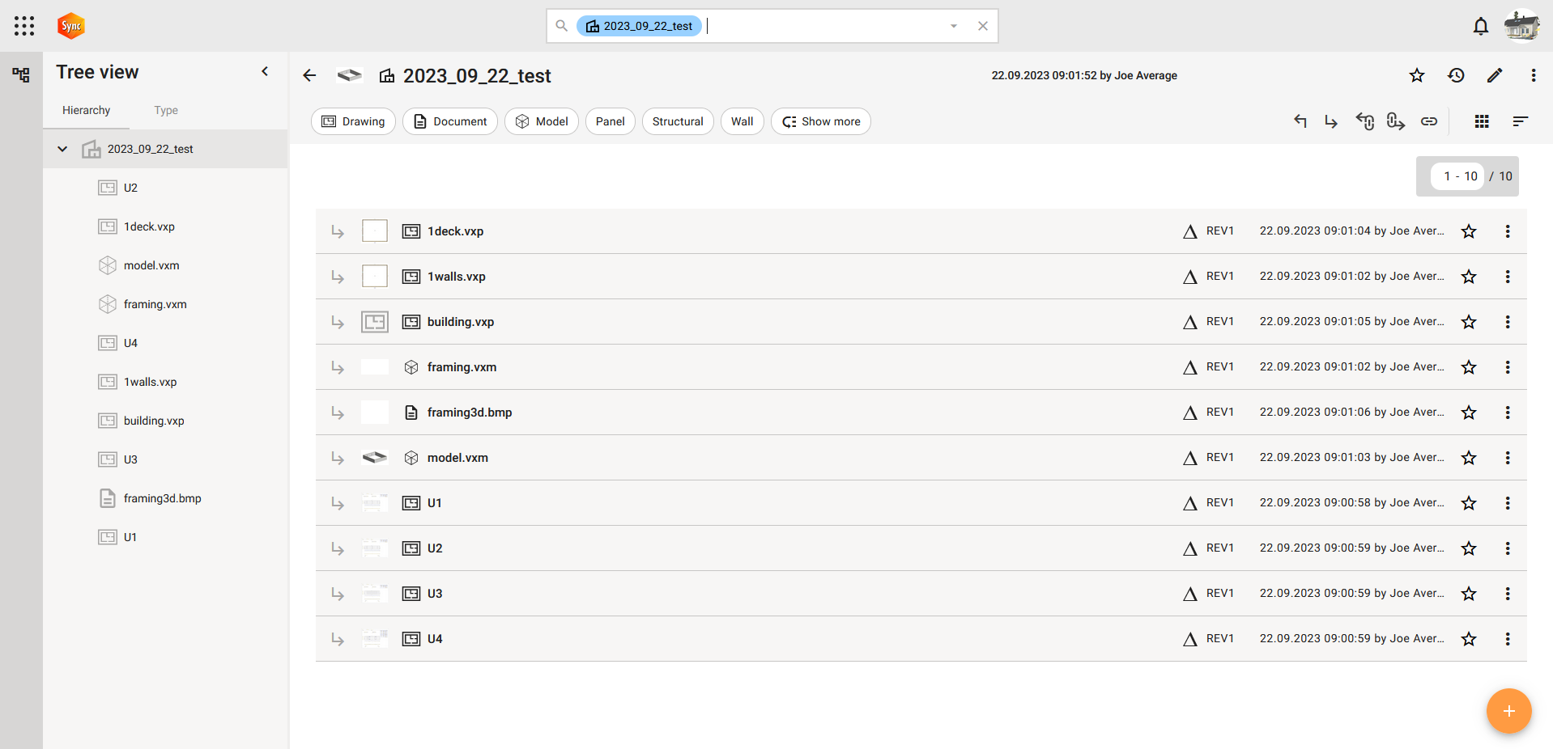The image size is (1553, 749).
Task: Toggle favorite star for building.vxp
Action: tap(1469, 322)
